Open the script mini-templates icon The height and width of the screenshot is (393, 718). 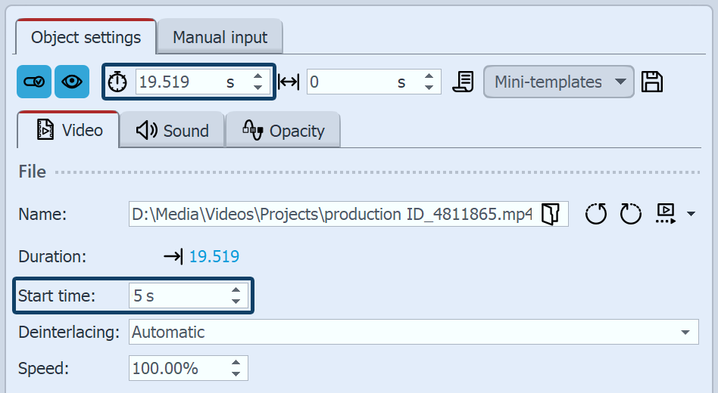coord(464,82)
